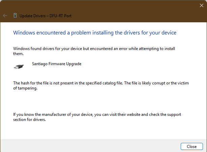Viewport: 207px width, 152px height.
Task: Click the word 'them.' in the description
Action: coord(18,54)
